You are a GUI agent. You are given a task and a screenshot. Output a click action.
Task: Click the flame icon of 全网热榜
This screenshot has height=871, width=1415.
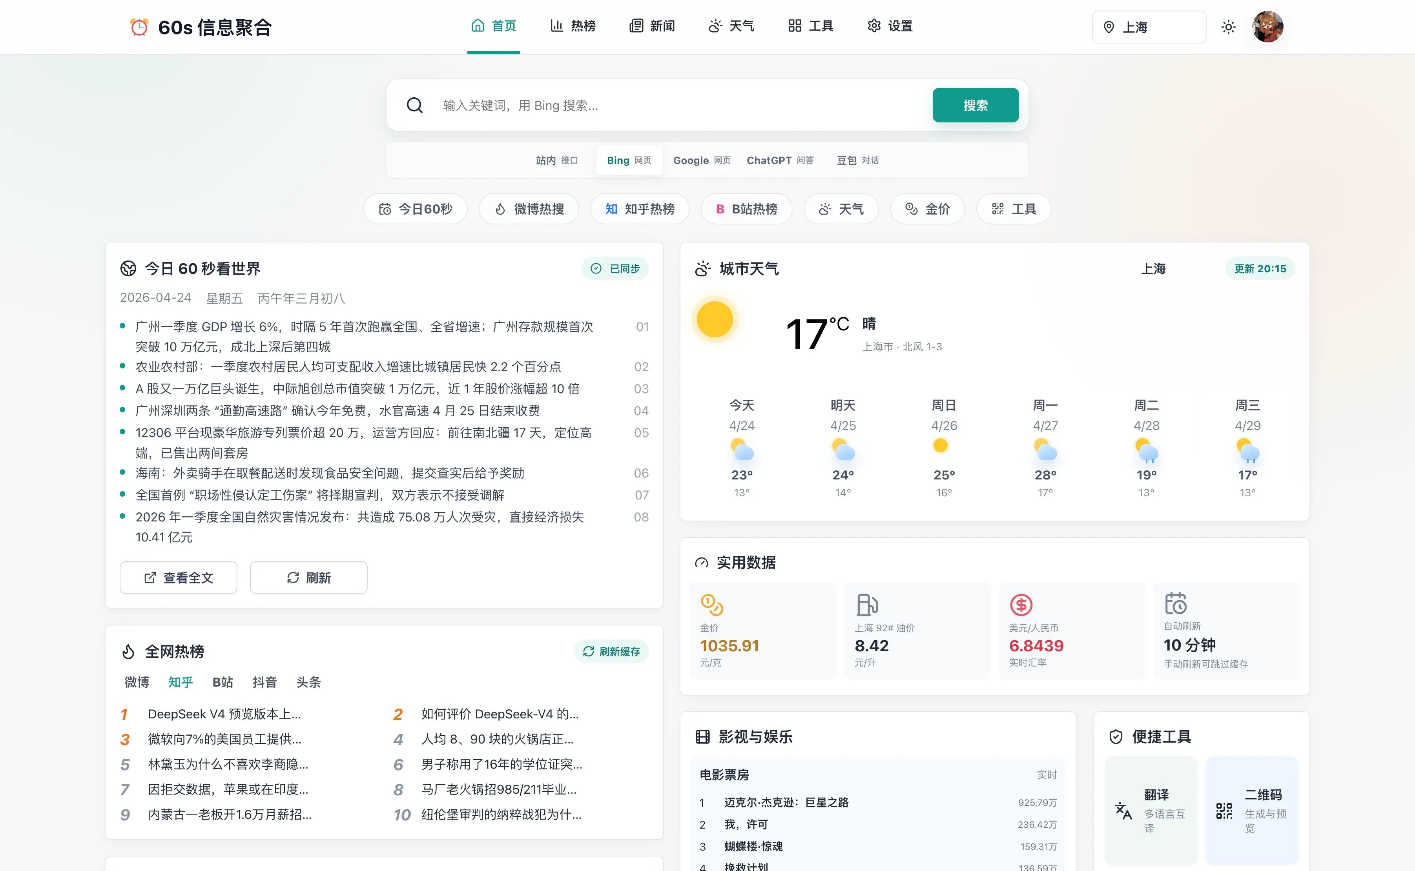128,652
